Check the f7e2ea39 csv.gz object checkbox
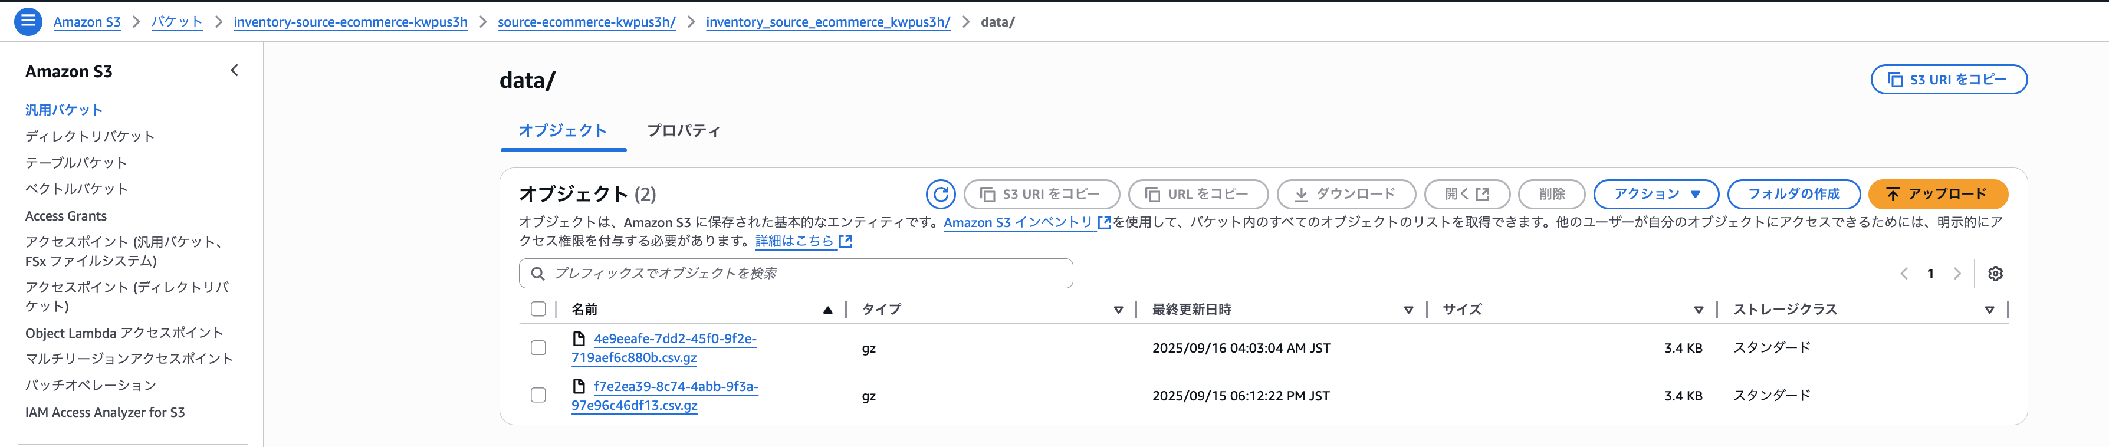The height and width of the screenshot is (447, 2109). pos(538,396)
